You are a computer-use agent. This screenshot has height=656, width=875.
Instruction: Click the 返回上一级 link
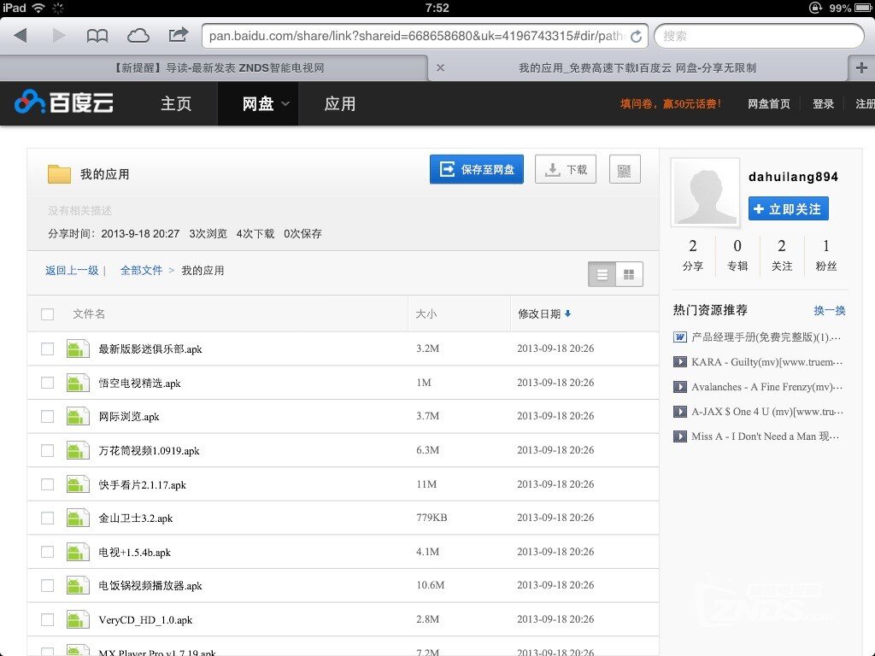click(72, 271)
